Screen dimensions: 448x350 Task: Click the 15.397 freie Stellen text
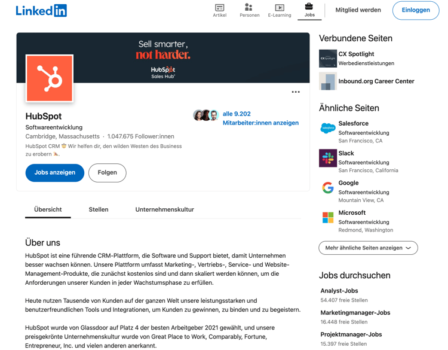(x=343, y=344)
